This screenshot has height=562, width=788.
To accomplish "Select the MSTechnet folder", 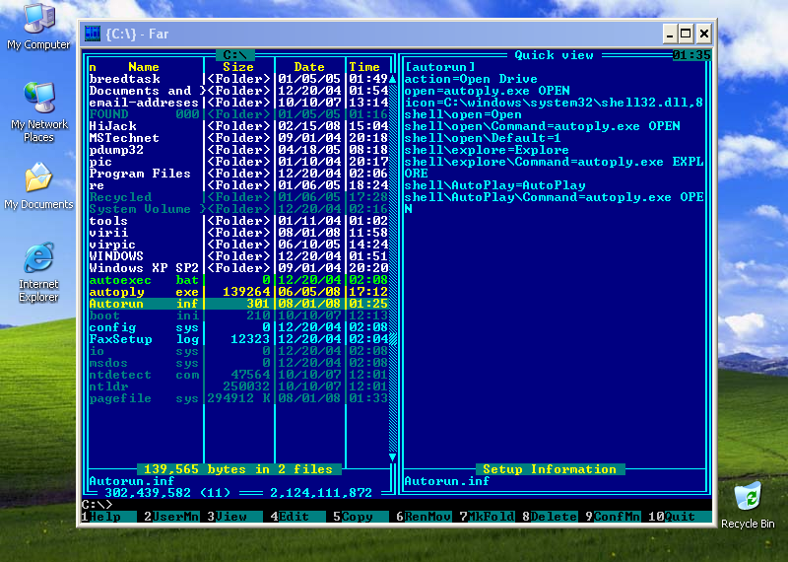I will [x=238, y=138].
